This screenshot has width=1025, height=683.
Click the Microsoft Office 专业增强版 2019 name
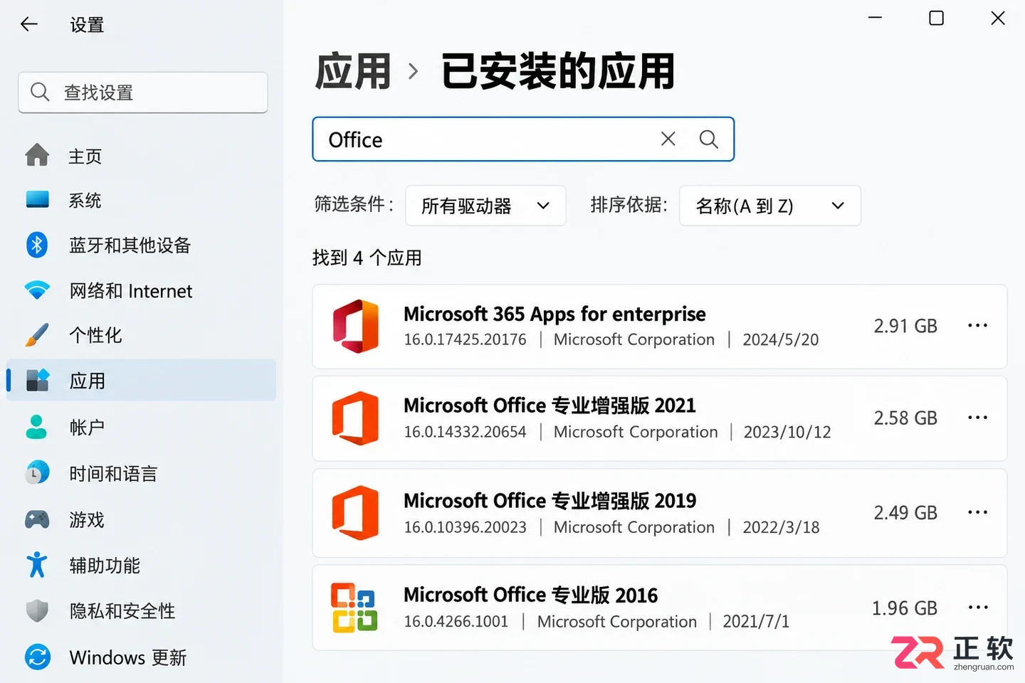[550, 500]
